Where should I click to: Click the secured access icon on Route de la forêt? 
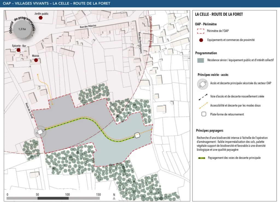(40, 132)
